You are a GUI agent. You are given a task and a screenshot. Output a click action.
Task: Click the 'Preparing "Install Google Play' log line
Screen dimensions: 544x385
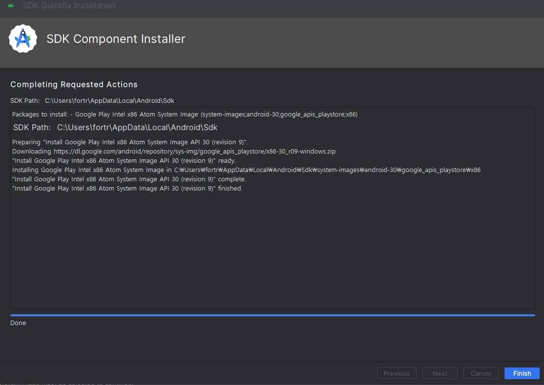pos(130,142)
